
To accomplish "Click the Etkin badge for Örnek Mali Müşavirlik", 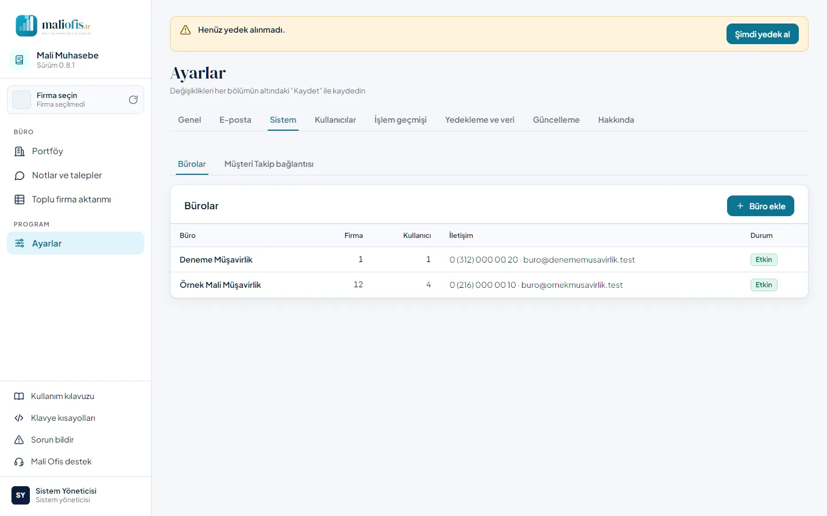I will point(764,285).
